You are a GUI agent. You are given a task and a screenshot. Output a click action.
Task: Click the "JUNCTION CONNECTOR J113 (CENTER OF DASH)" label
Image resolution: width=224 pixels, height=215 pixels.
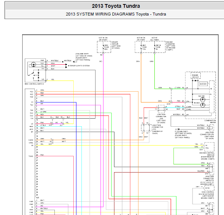[x=157, y=129]
